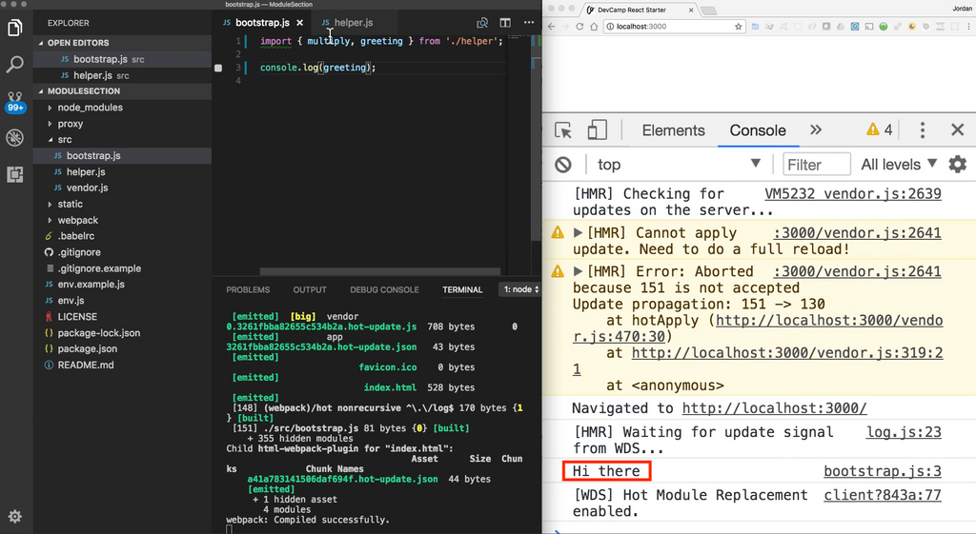Bookmark this page with the star icon
This screenshot has width=976, height=534.
(x=738, y=27)
